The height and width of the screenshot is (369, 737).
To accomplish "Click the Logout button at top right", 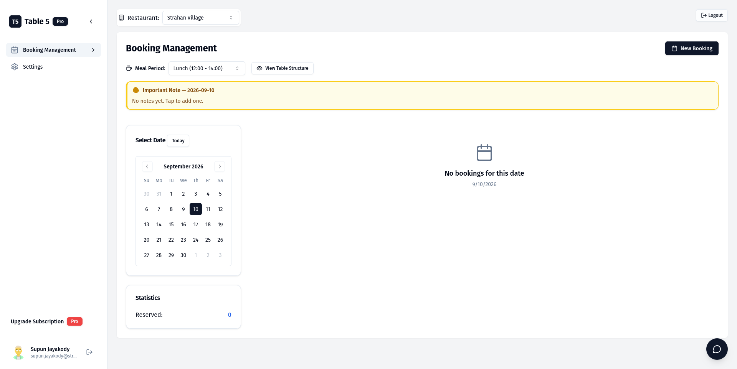I will 712,15.
